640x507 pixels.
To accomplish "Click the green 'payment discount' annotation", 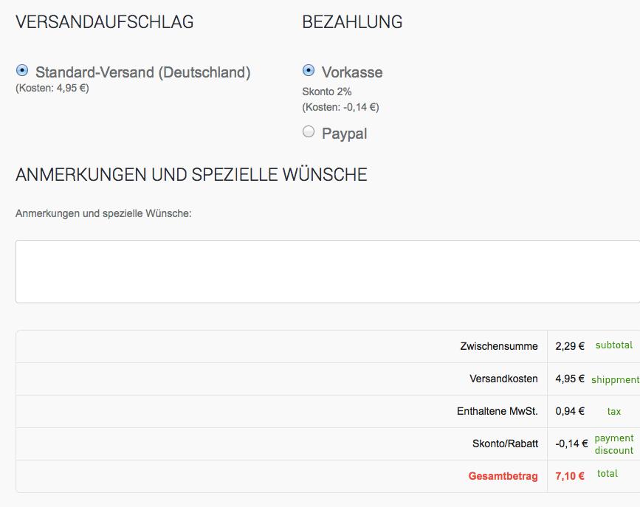I will point(613,444).
